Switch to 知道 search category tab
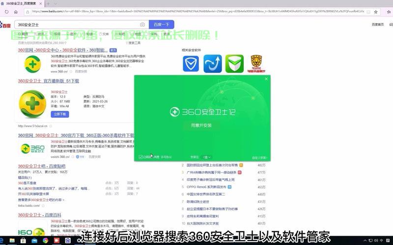 click(88, 34)
